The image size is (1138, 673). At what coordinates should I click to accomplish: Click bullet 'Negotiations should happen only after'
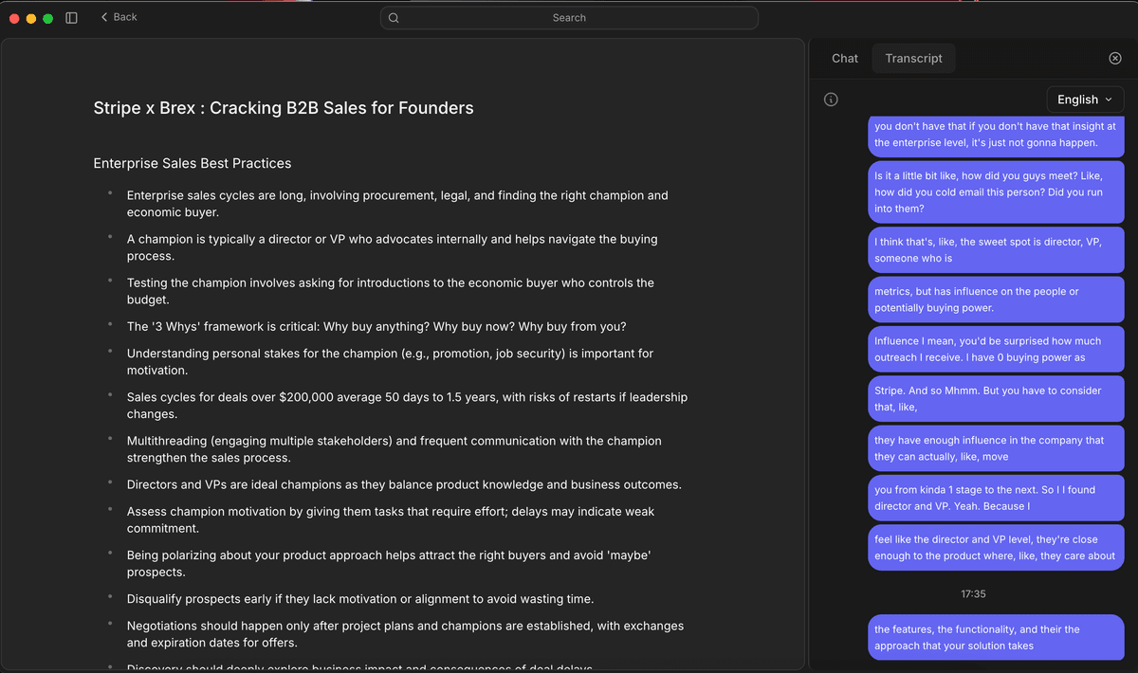[406, 634]
